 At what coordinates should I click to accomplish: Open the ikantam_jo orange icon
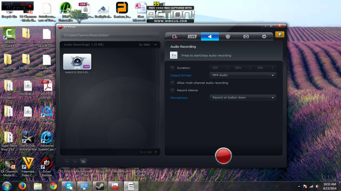pyautogui.click(x=122, y=10)
